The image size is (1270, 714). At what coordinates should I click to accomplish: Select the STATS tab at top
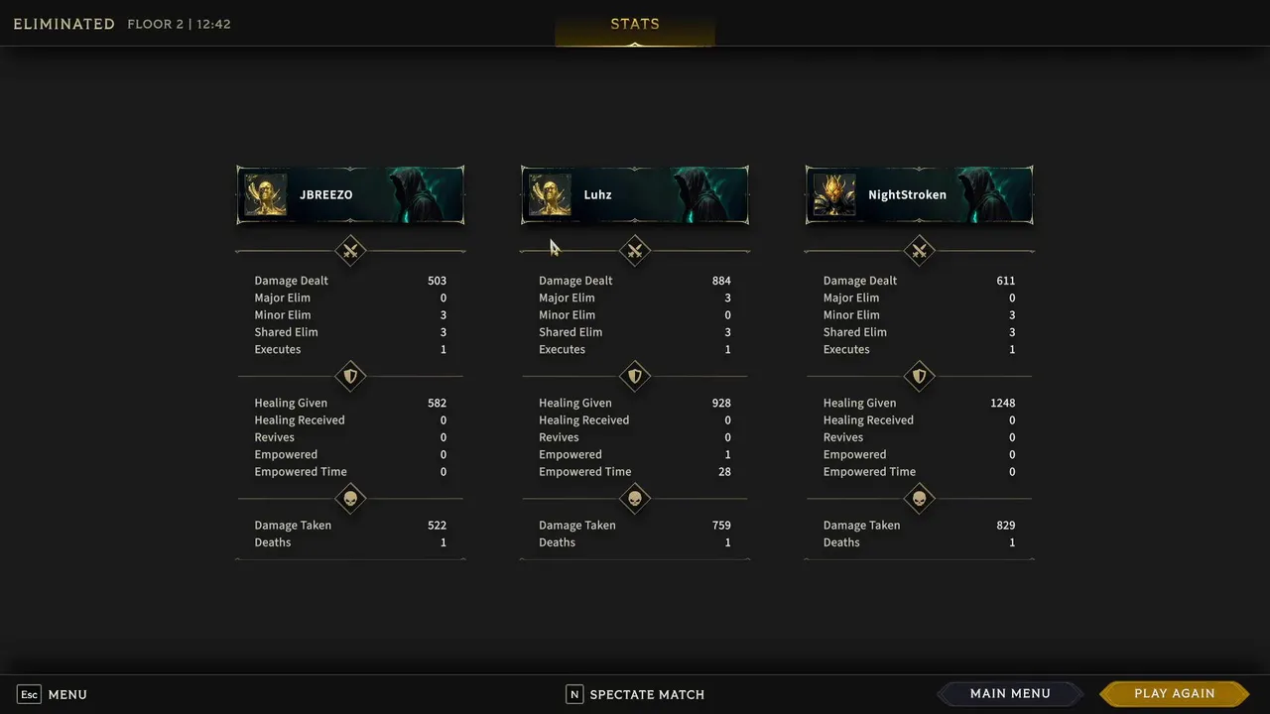[x=635, y=25]
